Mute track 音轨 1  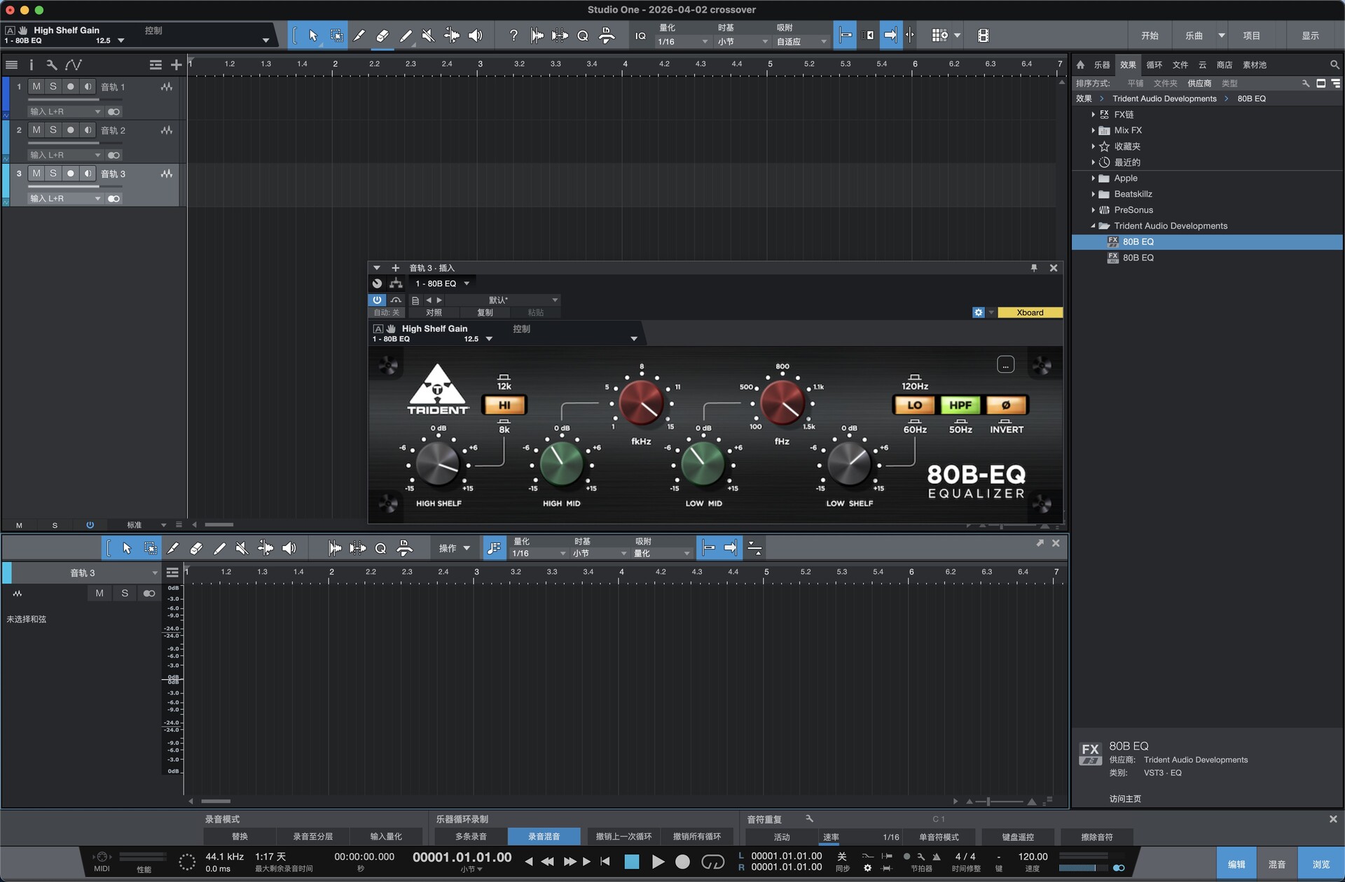pyautogui.click(x=36, y=87)
